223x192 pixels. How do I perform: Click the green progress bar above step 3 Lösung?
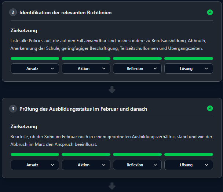(x=189, y=155)
